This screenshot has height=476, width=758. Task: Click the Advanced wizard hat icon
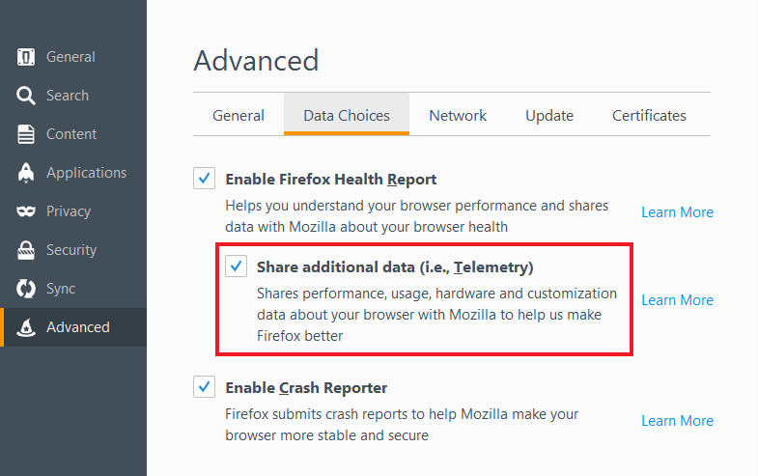click(26, 327)
